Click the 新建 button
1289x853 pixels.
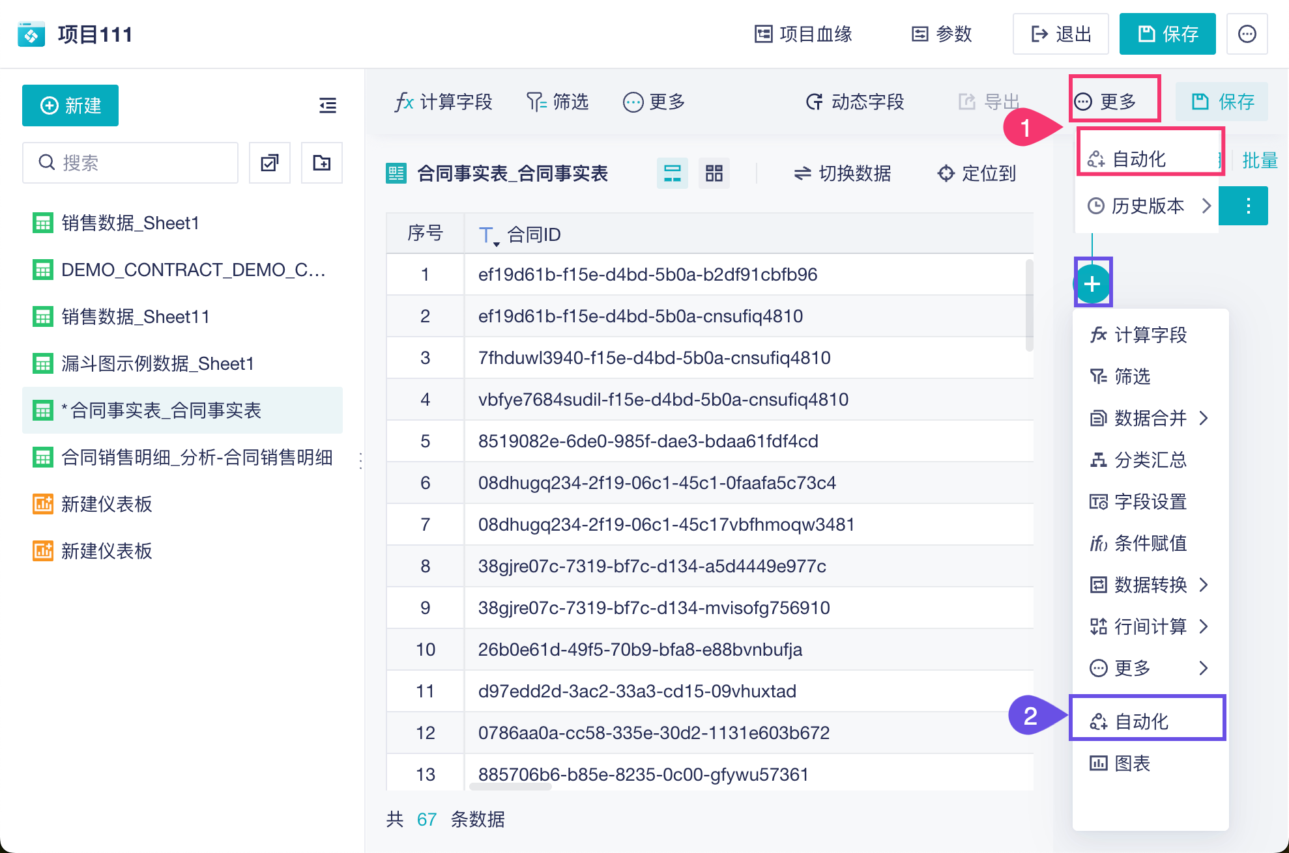pyautogui.click(x=70, y=105)
